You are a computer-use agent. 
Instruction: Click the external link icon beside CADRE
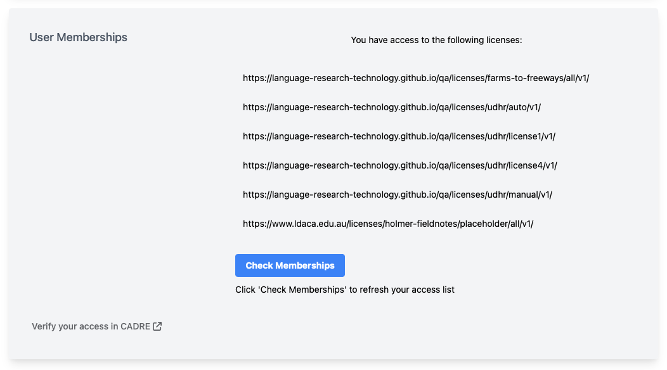tap(157, 326)
